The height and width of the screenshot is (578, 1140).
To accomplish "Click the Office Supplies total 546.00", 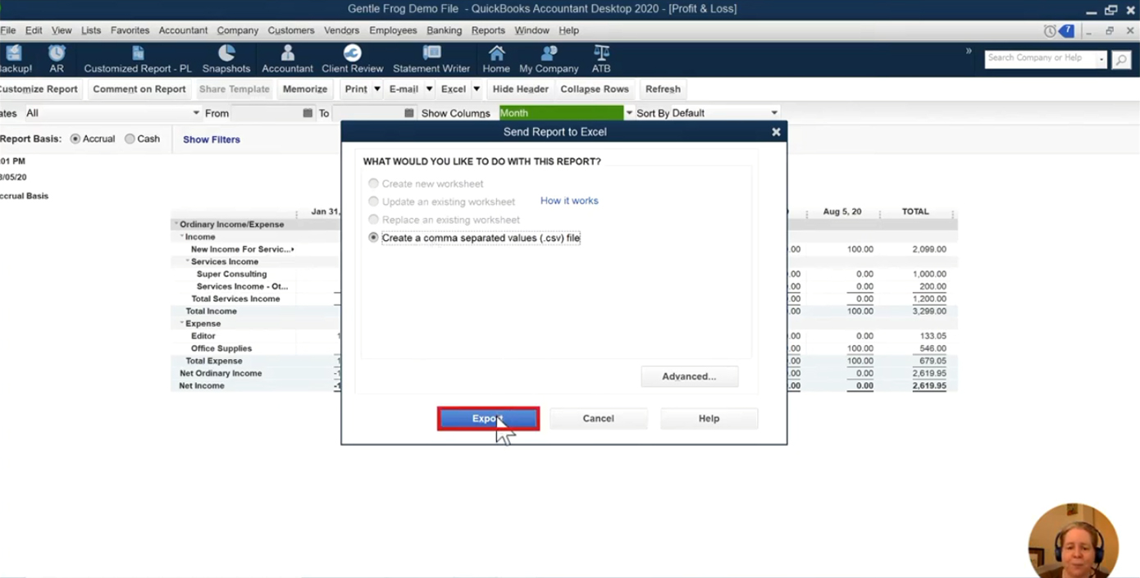I will pos(933,348).
